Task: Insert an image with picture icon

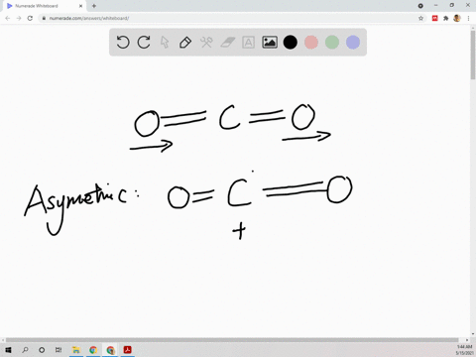Action: click(270, 43)
